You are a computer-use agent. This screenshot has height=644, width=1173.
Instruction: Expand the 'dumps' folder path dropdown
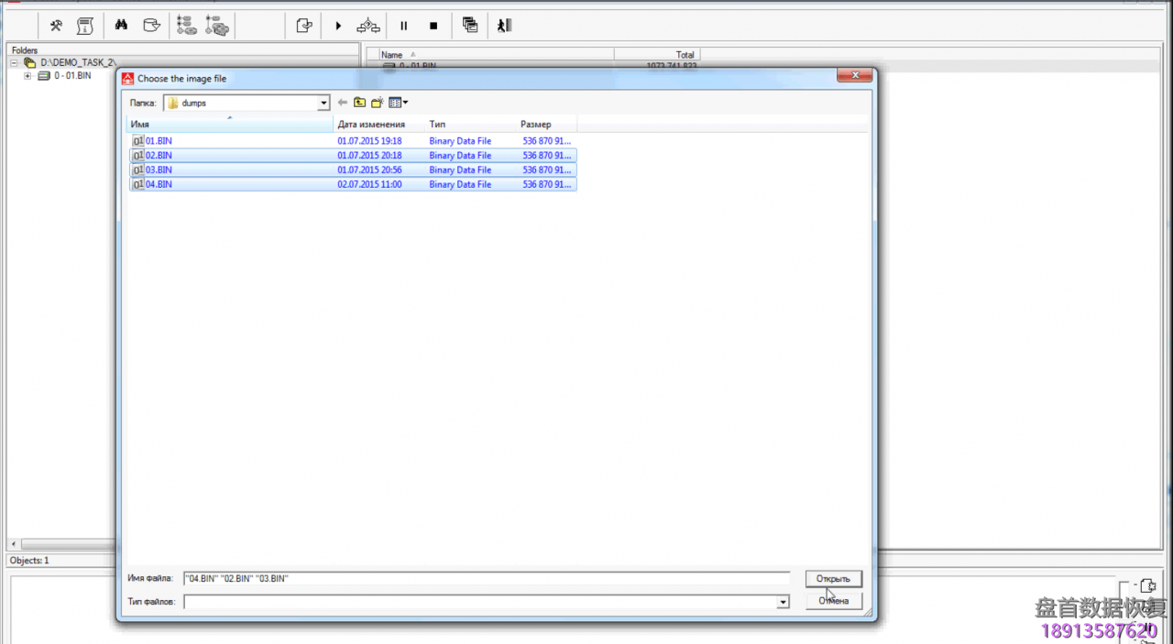click(323, 104)
